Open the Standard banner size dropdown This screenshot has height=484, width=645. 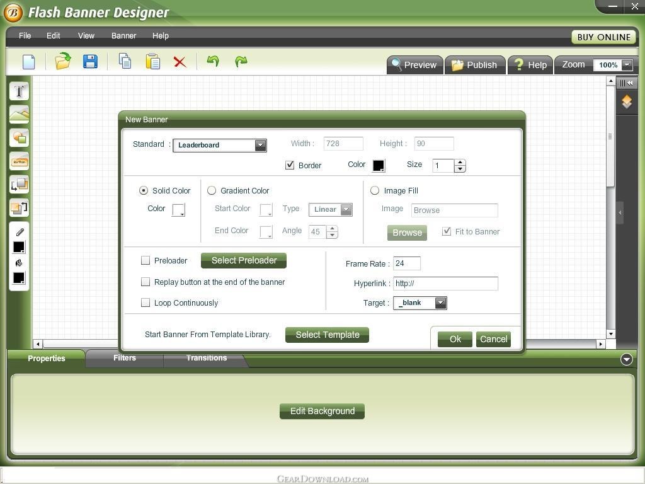260,145
